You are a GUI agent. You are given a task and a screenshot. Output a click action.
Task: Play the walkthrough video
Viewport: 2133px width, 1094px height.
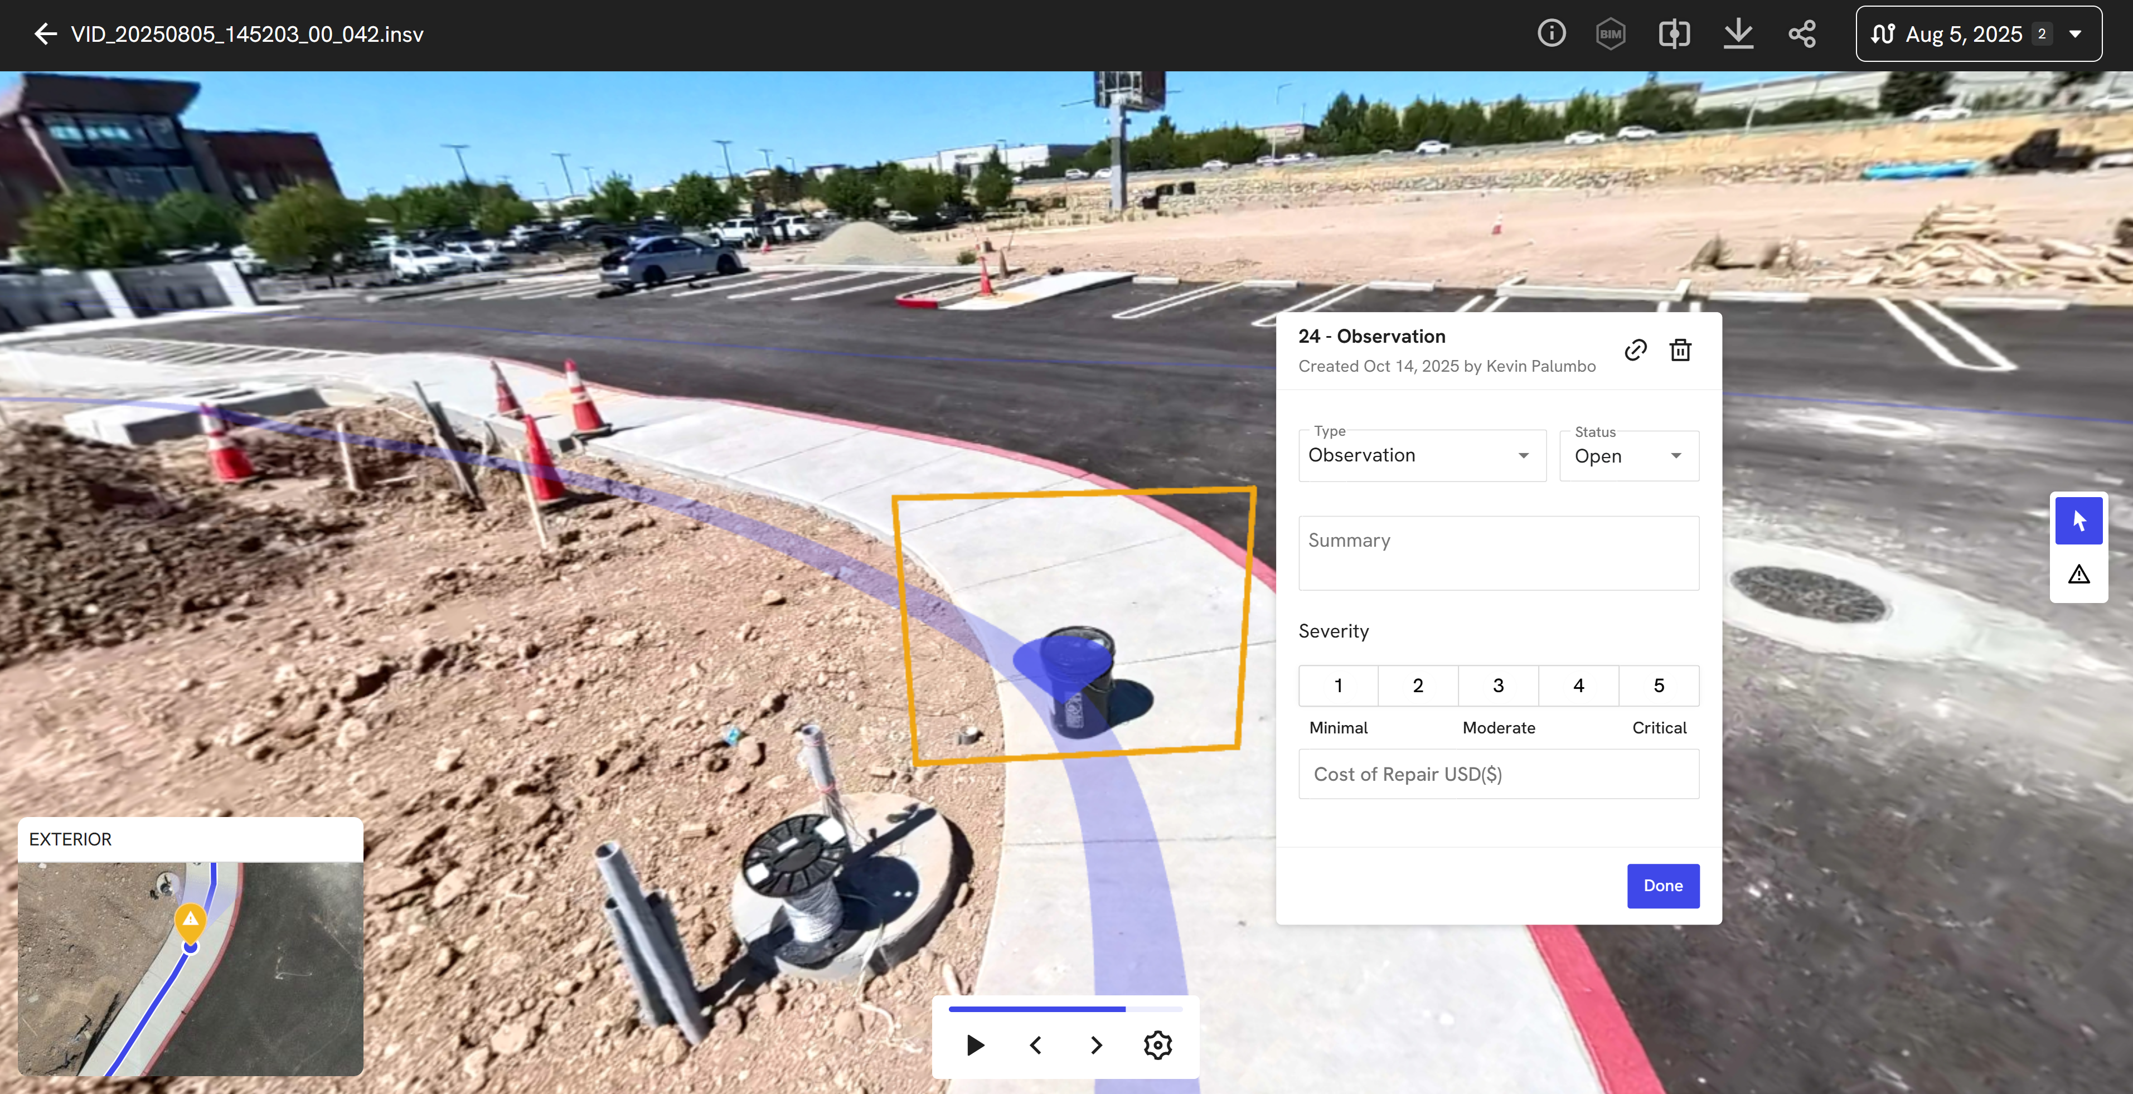coord(976,1045)
